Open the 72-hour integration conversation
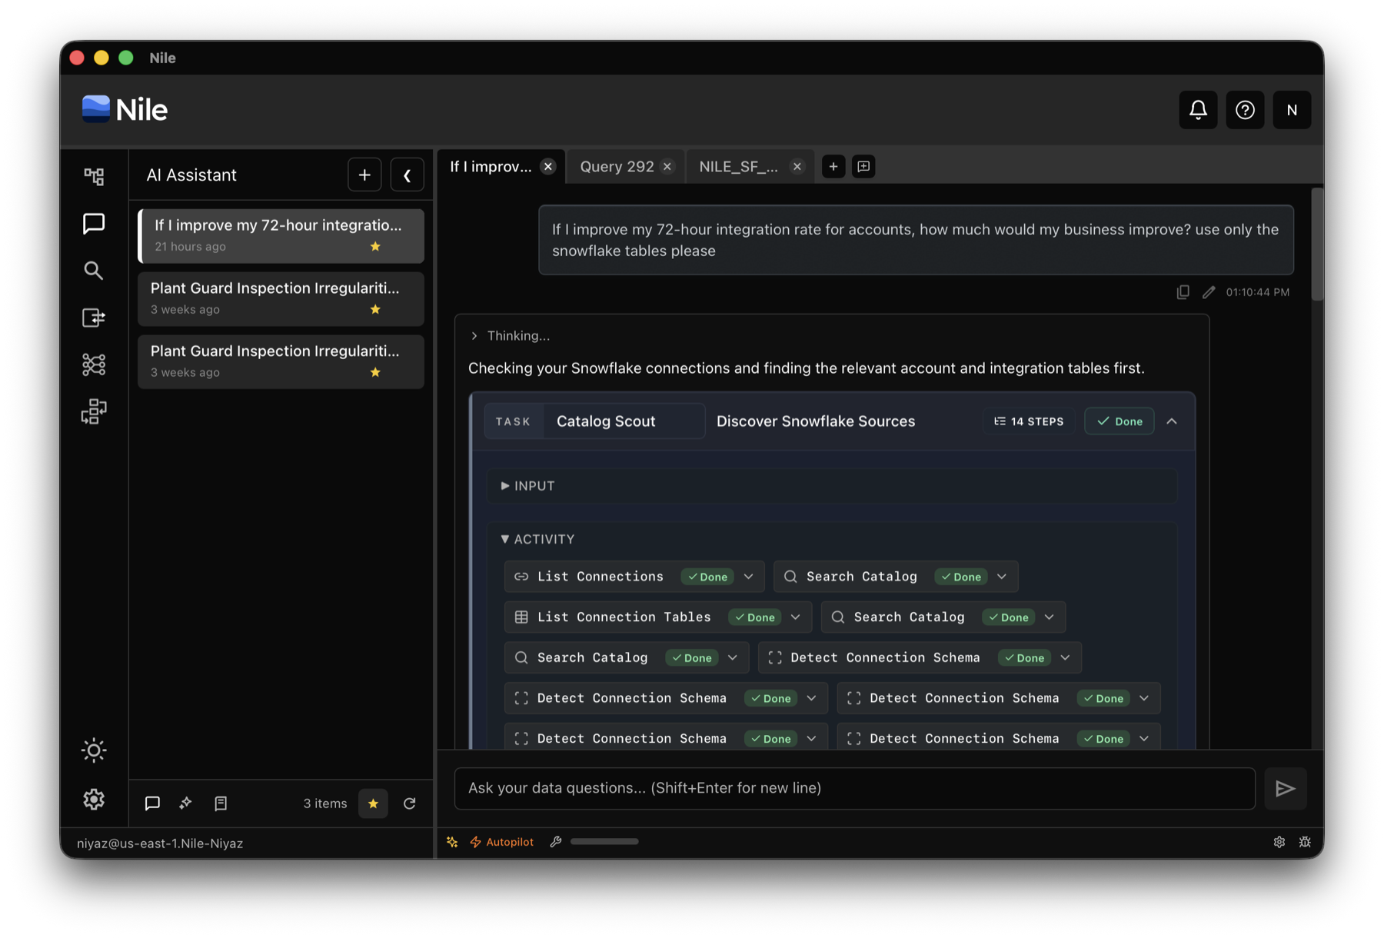This screenshot has width=1384, height=938. (281, 235)
